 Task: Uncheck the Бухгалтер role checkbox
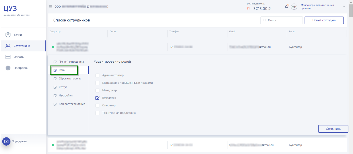[97, 98]
